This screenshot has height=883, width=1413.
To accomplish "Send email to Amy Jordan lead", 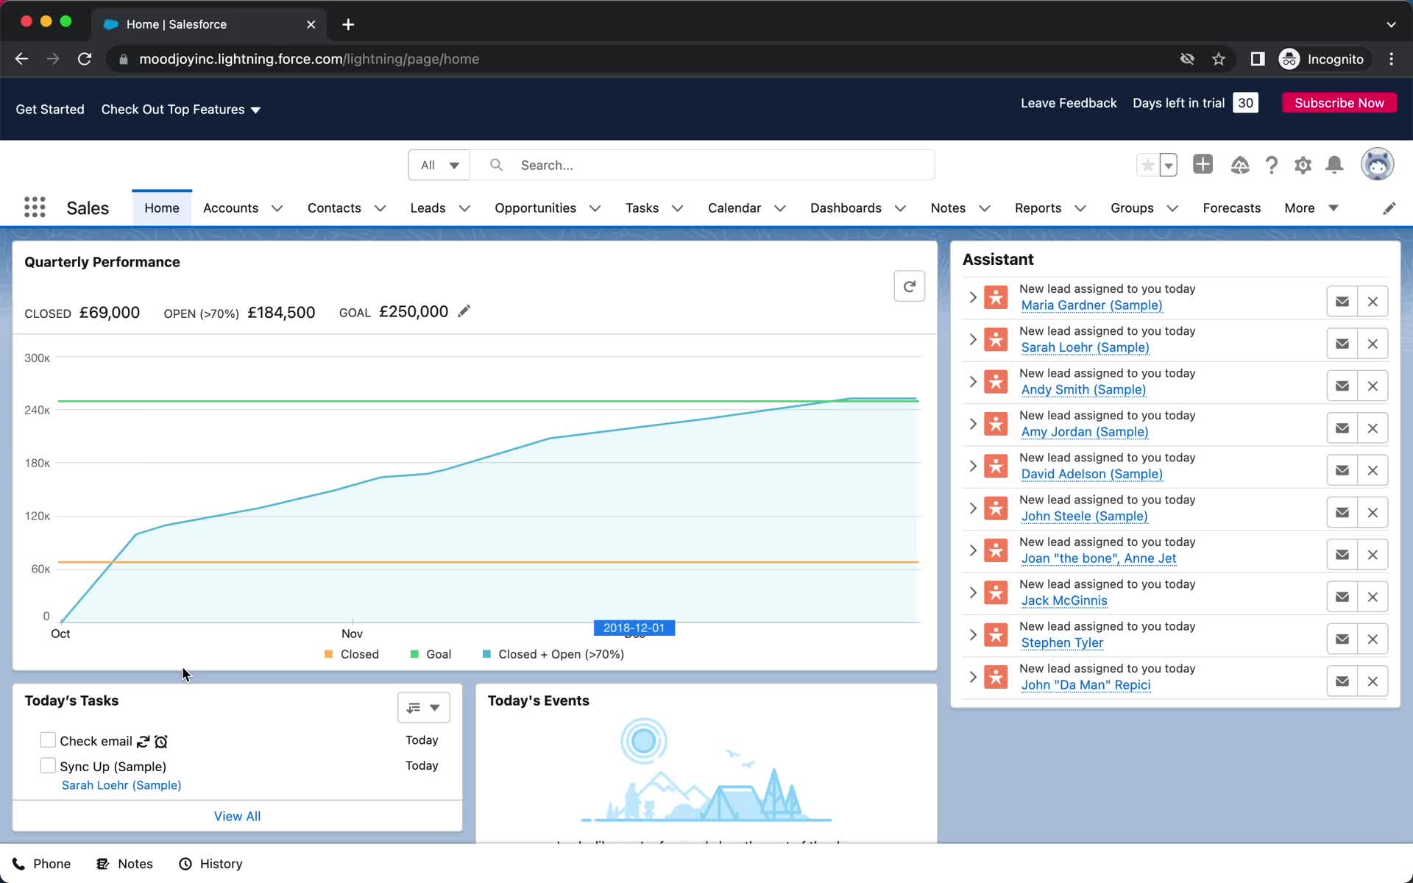I will coord(1342,428).
